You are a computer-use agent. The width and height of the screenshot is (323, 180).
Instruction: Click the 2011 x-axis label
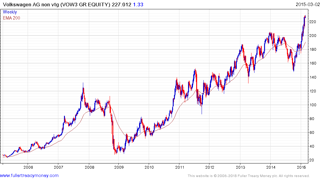coord(180,167)
